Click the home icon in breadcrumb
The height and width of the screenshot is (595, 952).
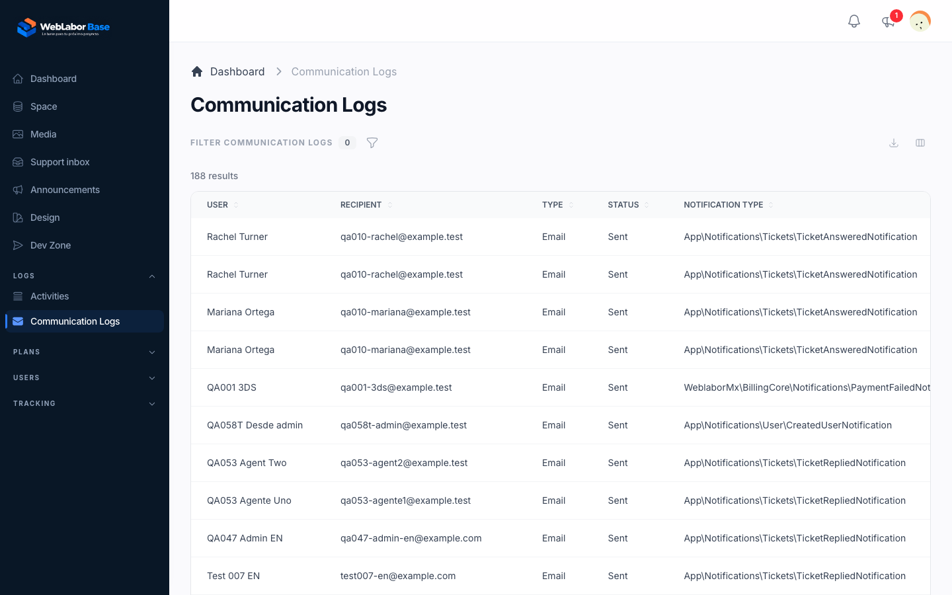pyautogui.click(x=197, y=71)
